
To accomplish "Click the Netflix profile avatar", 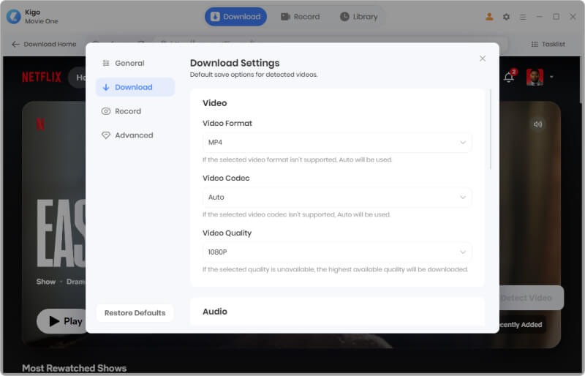I will click(x=535, y=77).
